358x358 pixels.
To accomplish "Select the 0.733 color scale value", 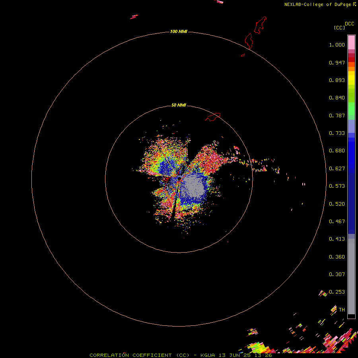I will point(337,133).
